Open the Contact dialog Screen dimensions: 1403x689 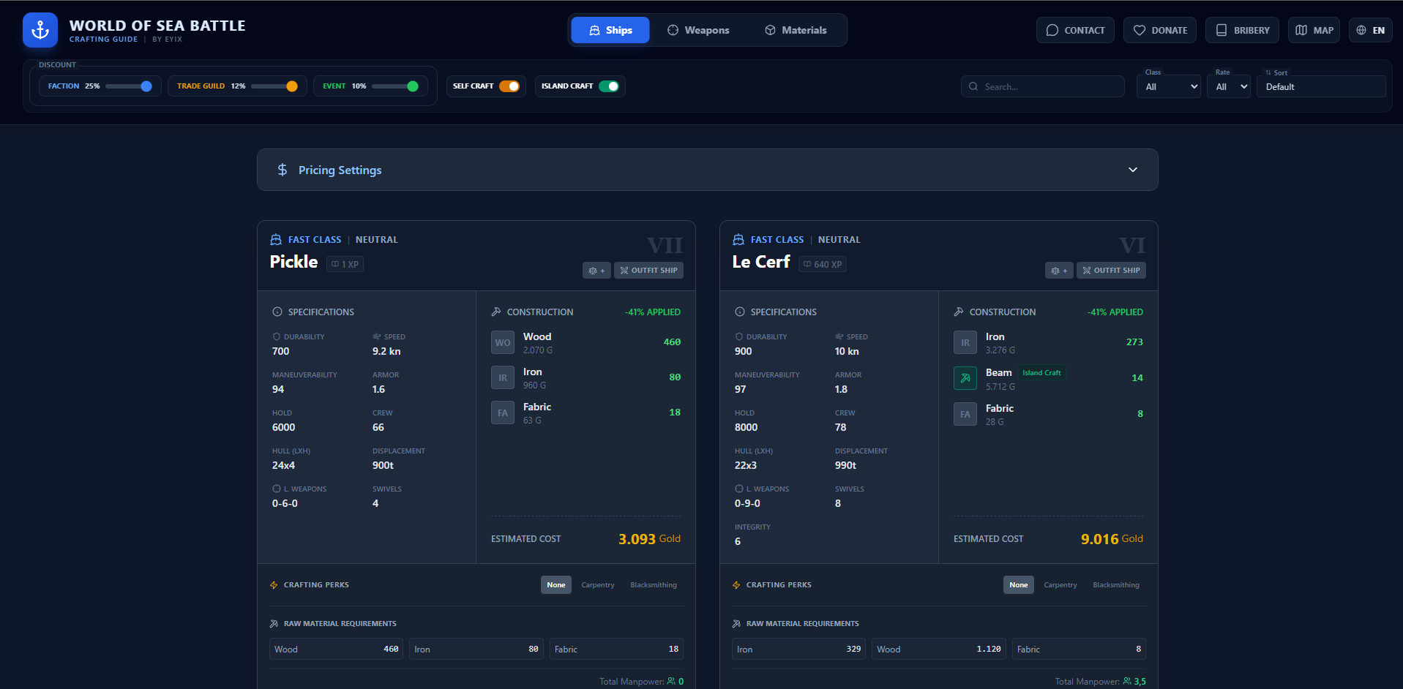coord(1075,30)
